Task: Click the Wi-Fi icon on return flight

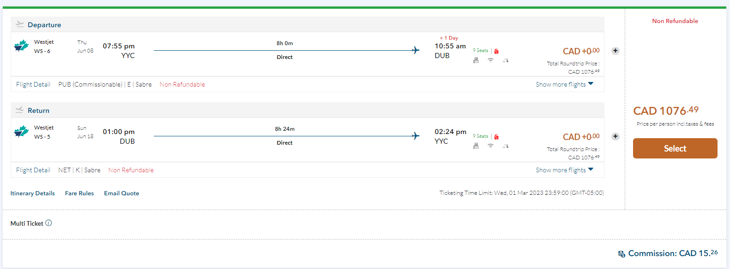Action: pos(490,146)
